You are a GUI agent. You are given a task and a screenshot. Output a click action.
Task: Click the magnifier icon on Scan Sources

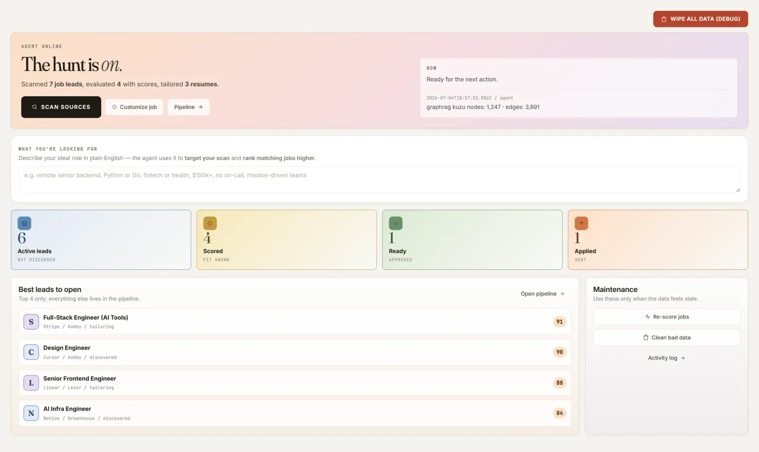pos(35,107)
